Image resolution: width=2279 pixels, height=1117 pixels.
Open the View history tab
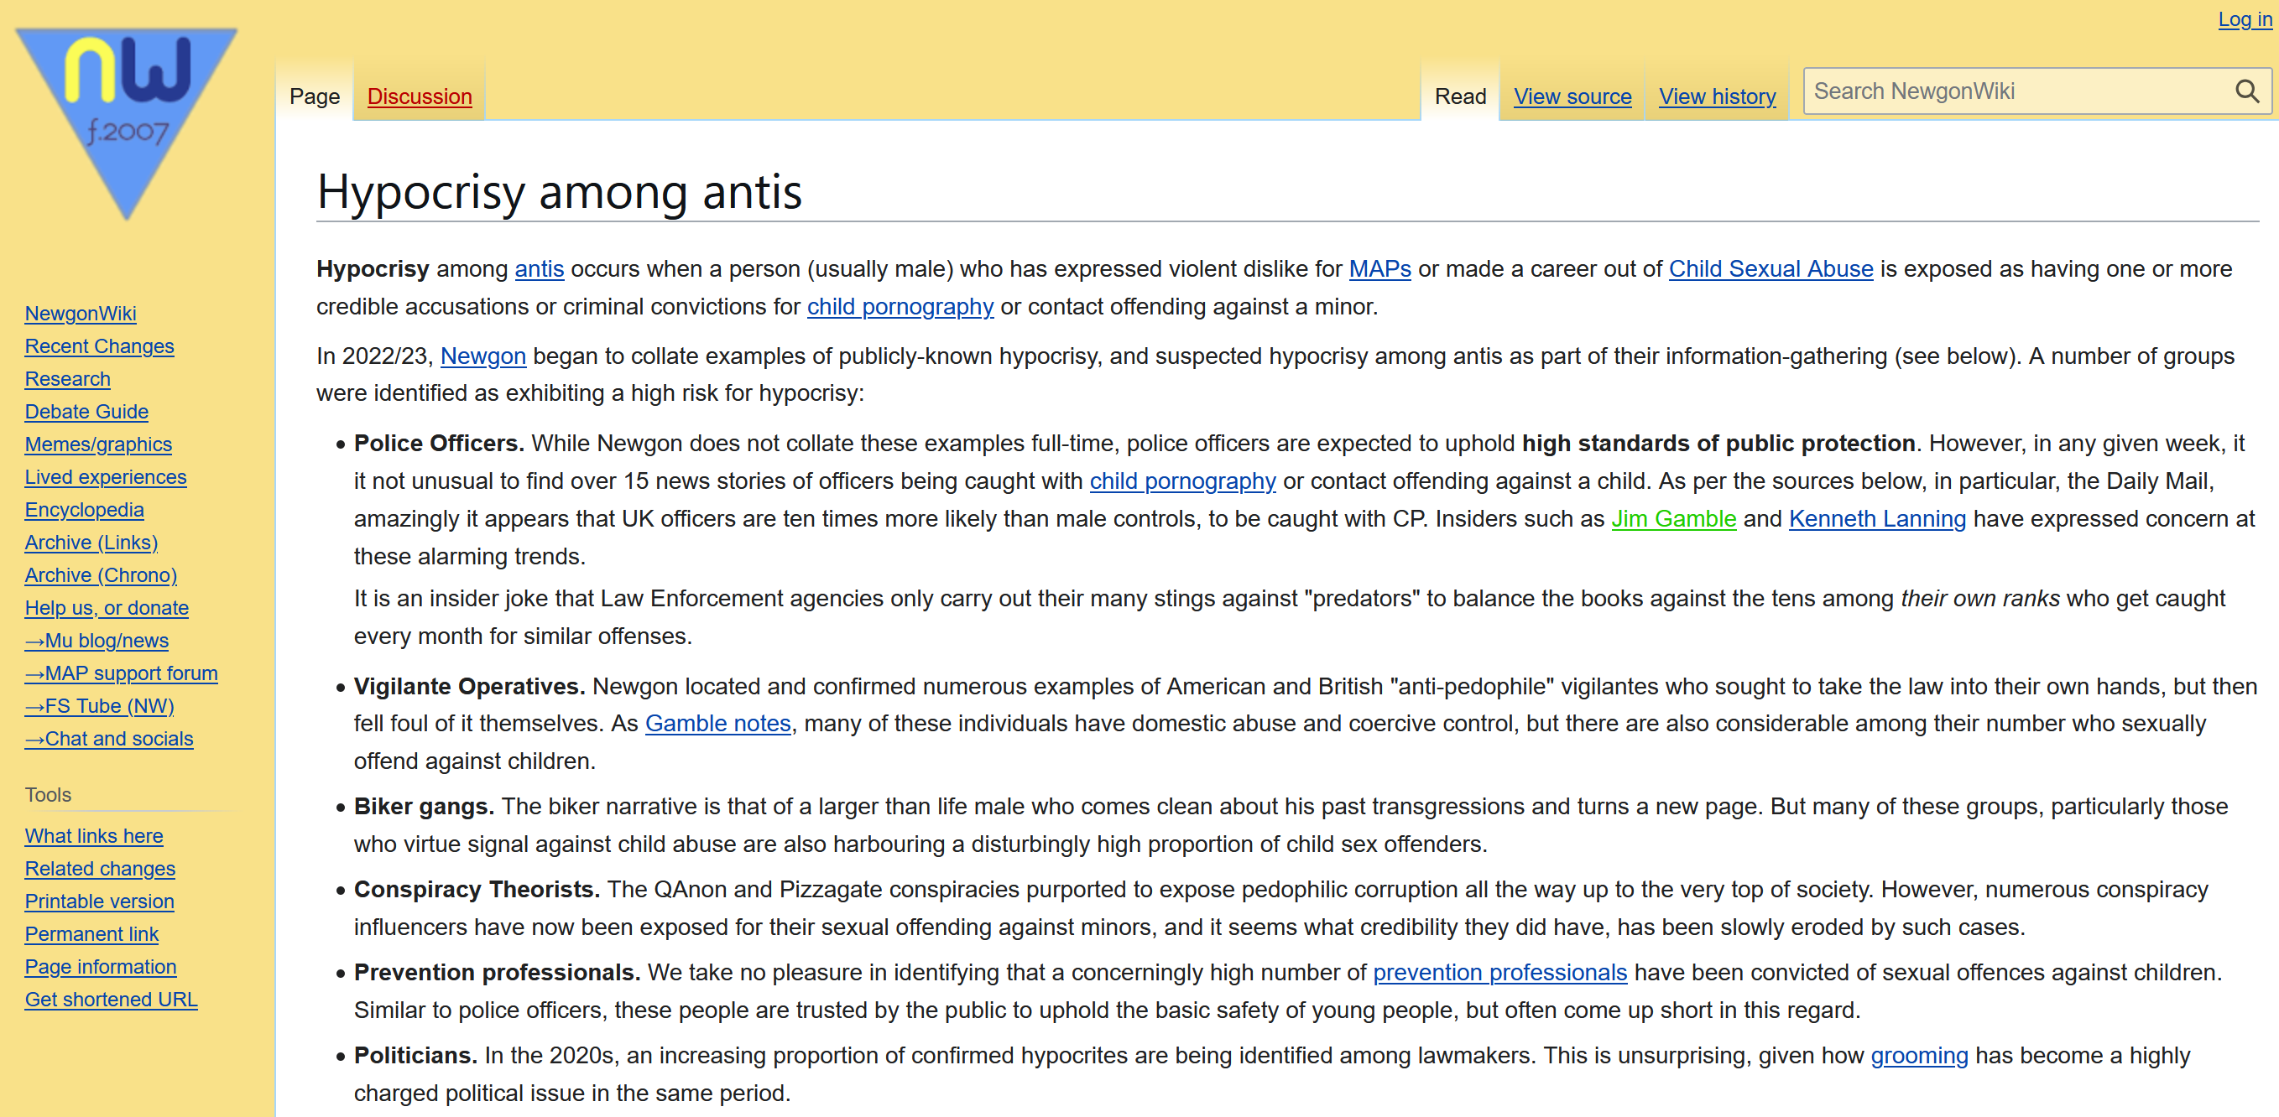[x=1716, y=96]
